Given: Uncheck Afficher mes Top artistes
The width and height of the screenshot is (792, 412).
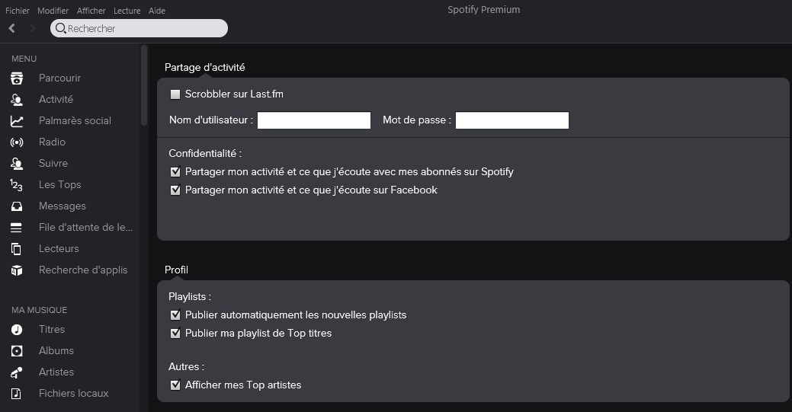Looking at the screenshot, I should pos(175,385).
